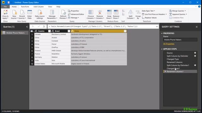202x113 pixels.
Task: Delete the Renamed Columns1 step
Action: (165, 72)
